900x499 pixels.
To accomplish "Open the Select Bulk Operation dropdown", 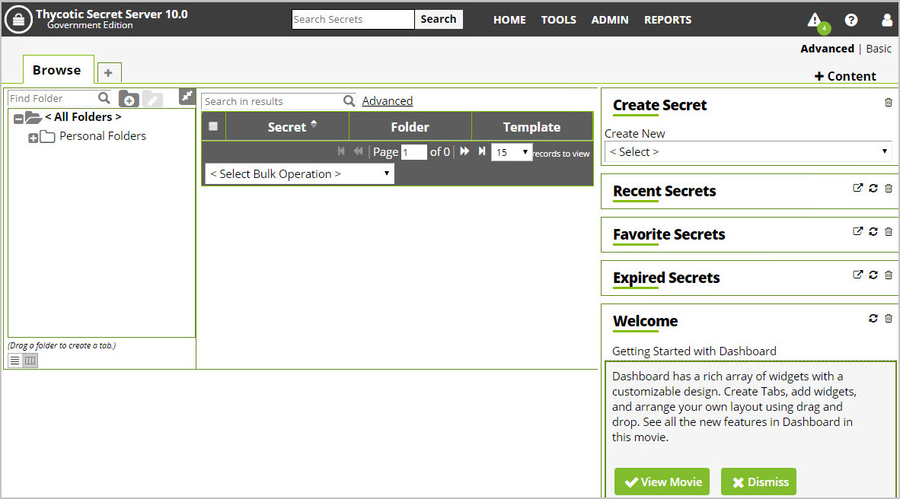I will point(299,173).
